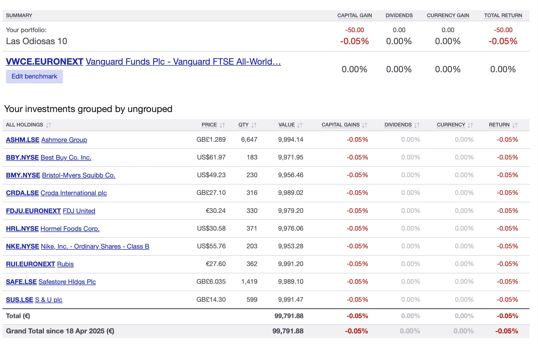This screenshot has width=538, height=344.
Task: Select S & U plc price GB£14.30
Action: [x=211, y=300]
